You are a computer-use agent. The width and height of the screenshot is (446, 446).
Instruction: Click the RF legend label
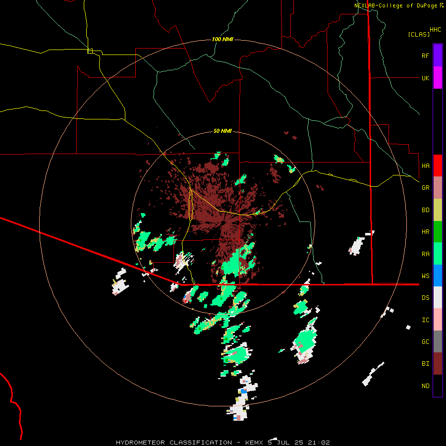coord(425,56)
